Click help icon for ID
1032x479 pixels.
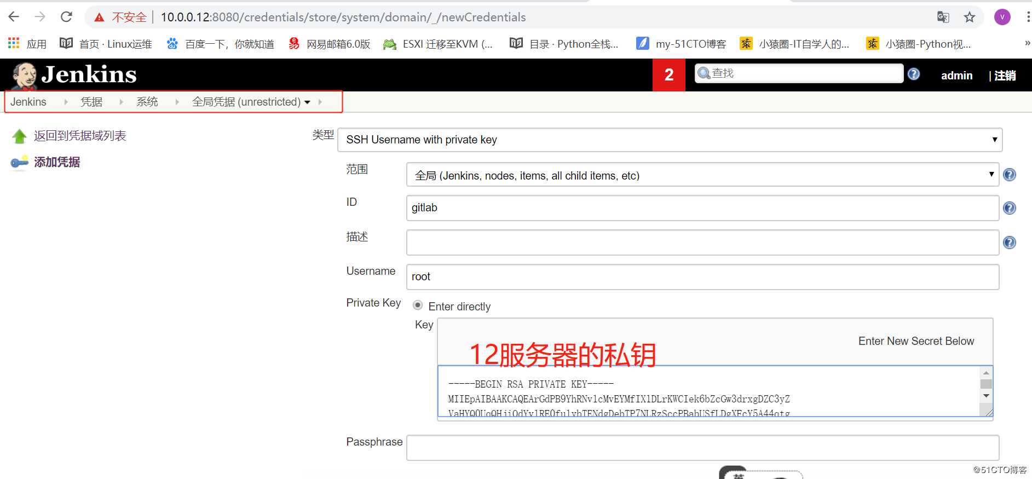pyautogui.click(x=1009, y=208)
